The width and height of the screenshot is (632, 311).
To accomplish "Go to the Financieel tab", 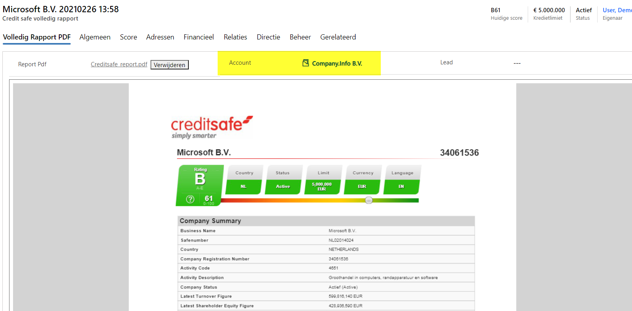I will pos(199,37).
